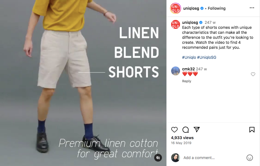Like cmk32's comment
This screenshot has height=166, width=260.
(253, 74)
